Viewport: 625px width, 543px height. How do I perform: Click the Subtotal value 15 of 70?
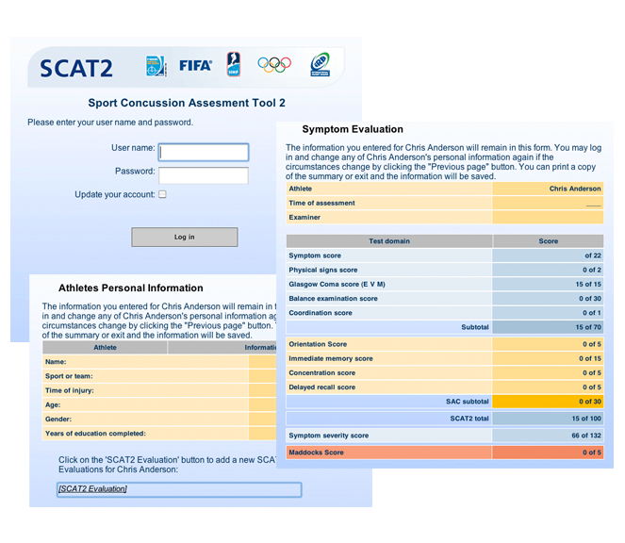point(548,327)
